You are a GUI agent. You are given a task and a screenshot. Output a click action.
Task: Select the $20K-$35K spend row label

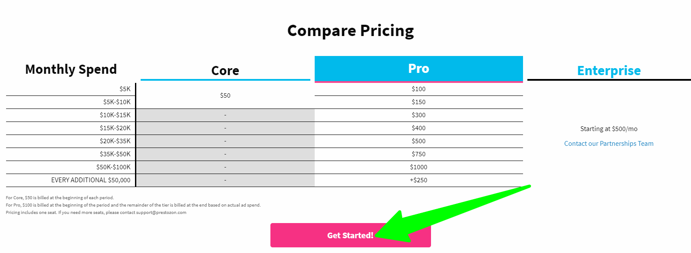[x=115, y=141]
